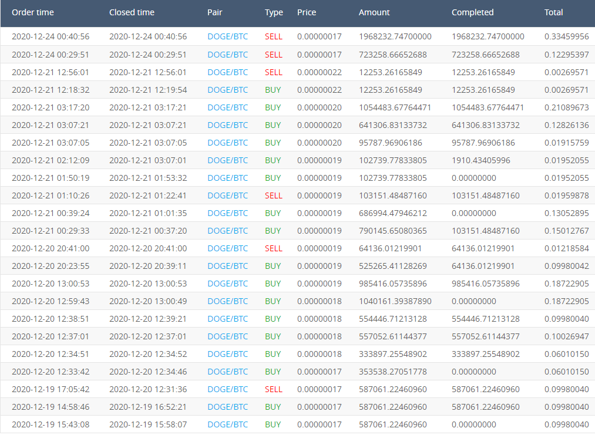The height and width of the screenshot is (435, 595).
Task: Click the Order time column header
Action: tap(34, 12)
